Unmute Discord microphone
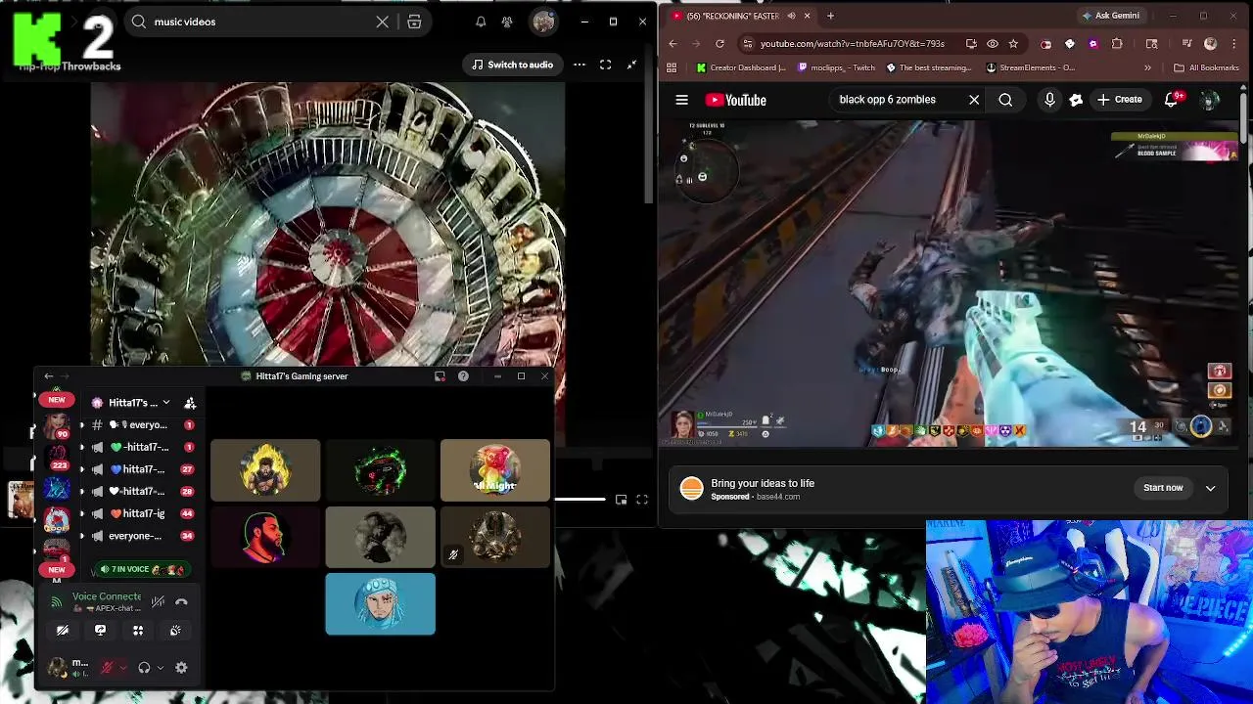This screenshot has width=1253, height=704. click(107, 668)
